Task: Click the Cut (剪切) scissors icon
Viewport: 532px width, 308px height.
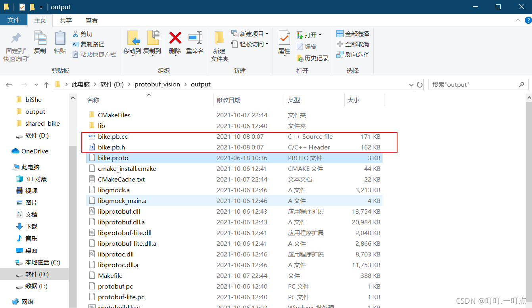Action: 75,34
